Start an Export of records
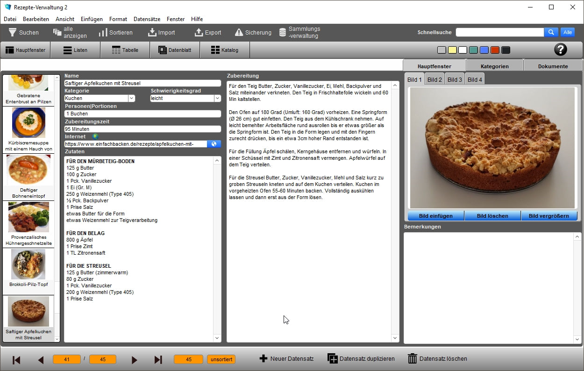 click(x=199, y=32)
